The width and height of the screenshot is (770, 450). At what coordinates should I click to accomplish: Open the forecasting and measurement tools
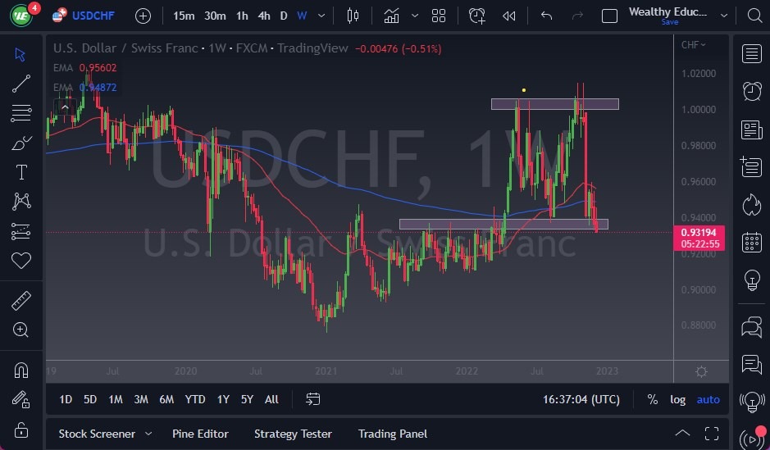pos(21,231)
